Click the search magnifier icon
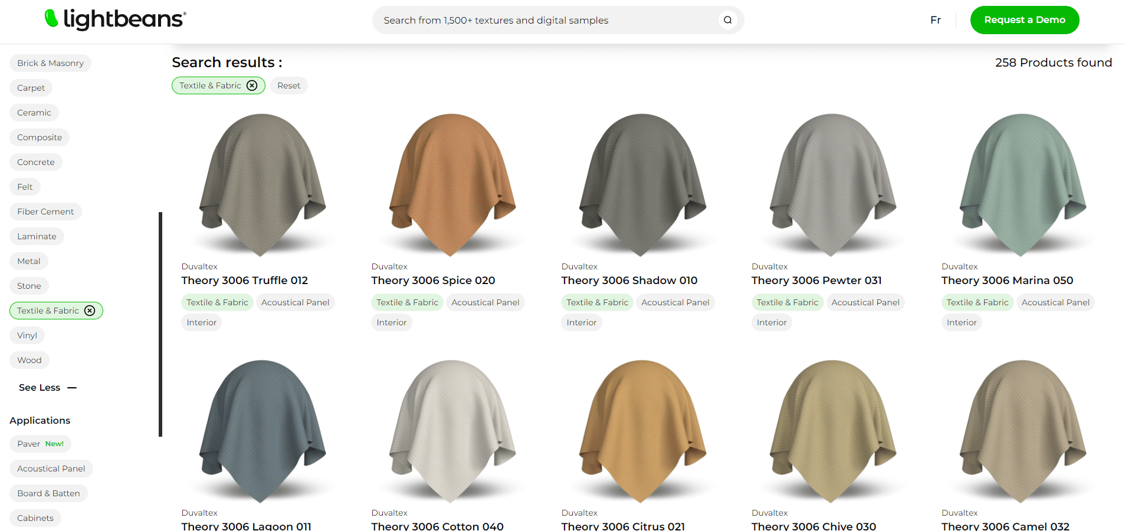Viewport: 1125px width, 531px height. pos(728,20)
